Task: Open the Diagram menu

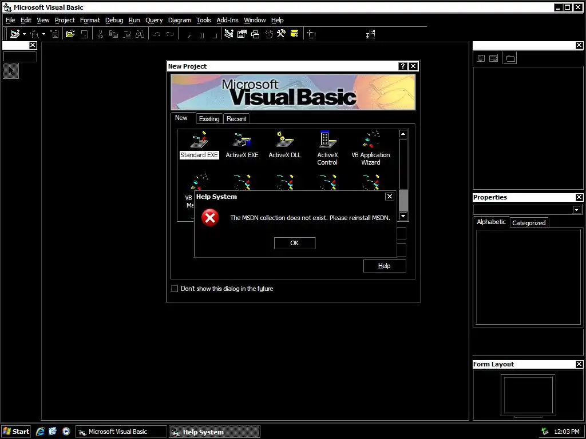Action: point(179,20)
